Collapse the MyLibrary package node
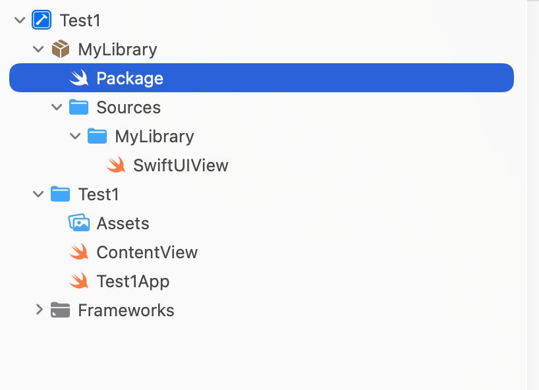Image resolution: width=539 pixels, height=390 pixels. pos(38,49)
